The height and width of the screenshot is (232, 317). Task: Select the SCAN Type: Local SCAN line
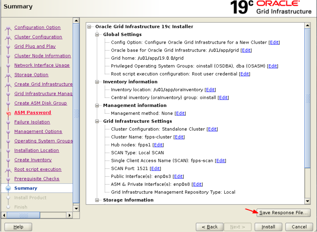point(138,153)
